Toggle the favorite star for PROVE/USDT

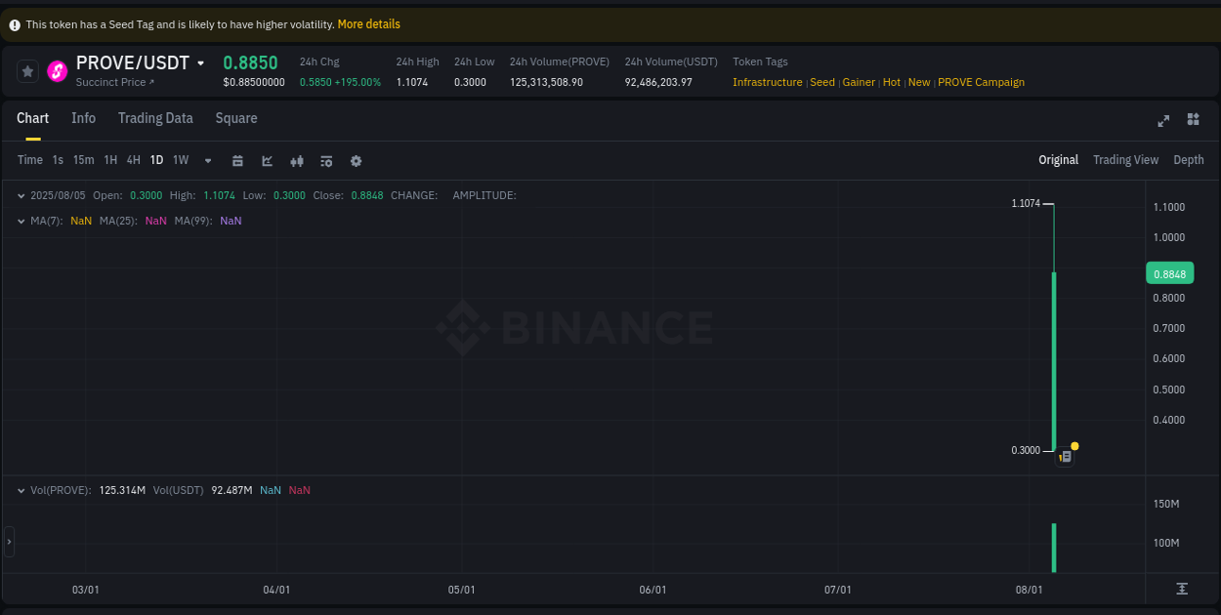pyautogui.click(x=26, y=70)
